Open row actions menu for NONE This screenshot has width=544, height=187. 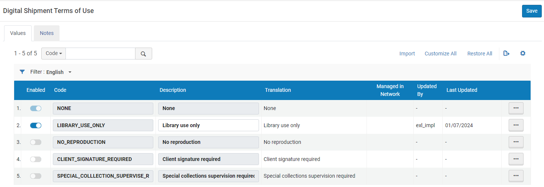point(516,108)
